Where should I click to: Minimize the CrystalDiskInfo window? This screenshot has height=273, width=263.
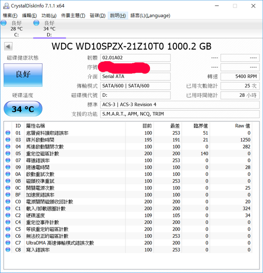[217, 6]
